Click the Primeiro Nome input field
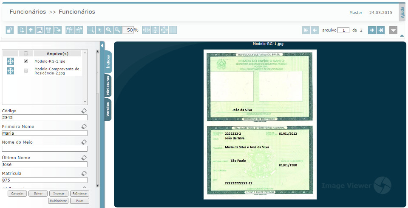The height and width of the screenshot is (208, 408). pos(45,133)
